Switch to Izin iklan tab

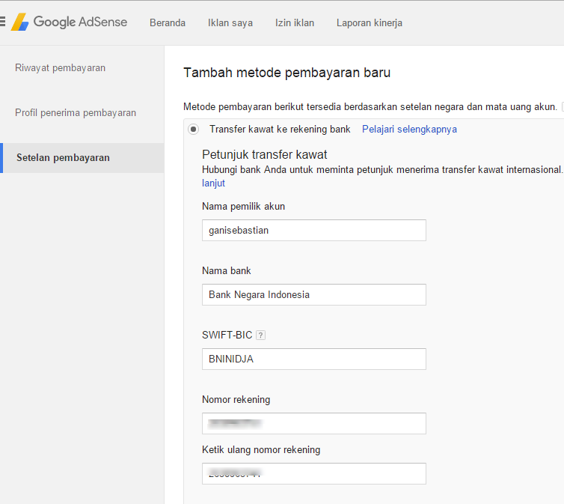click(295, 22)
